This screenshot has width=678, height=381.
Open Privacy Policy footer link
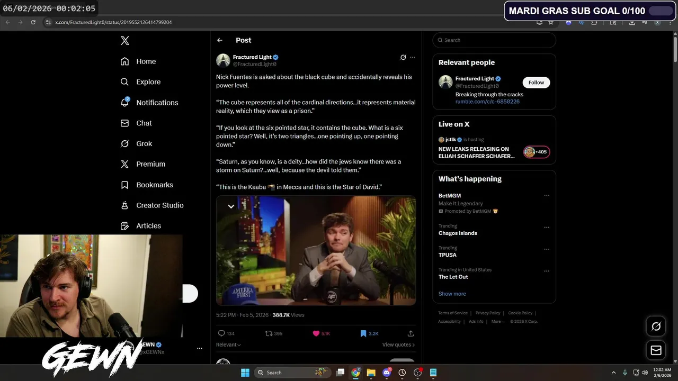coord(488,313)
